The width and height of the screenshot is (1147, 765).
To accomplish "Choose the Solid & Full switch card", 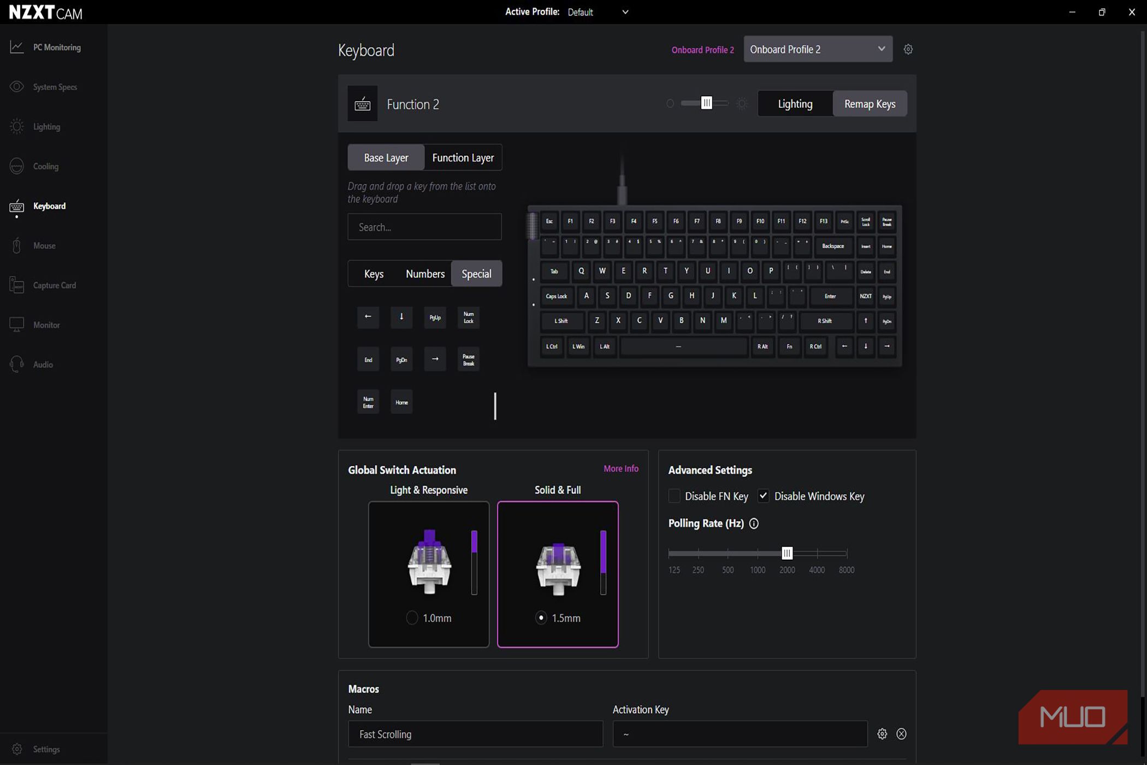I will 558,574.
